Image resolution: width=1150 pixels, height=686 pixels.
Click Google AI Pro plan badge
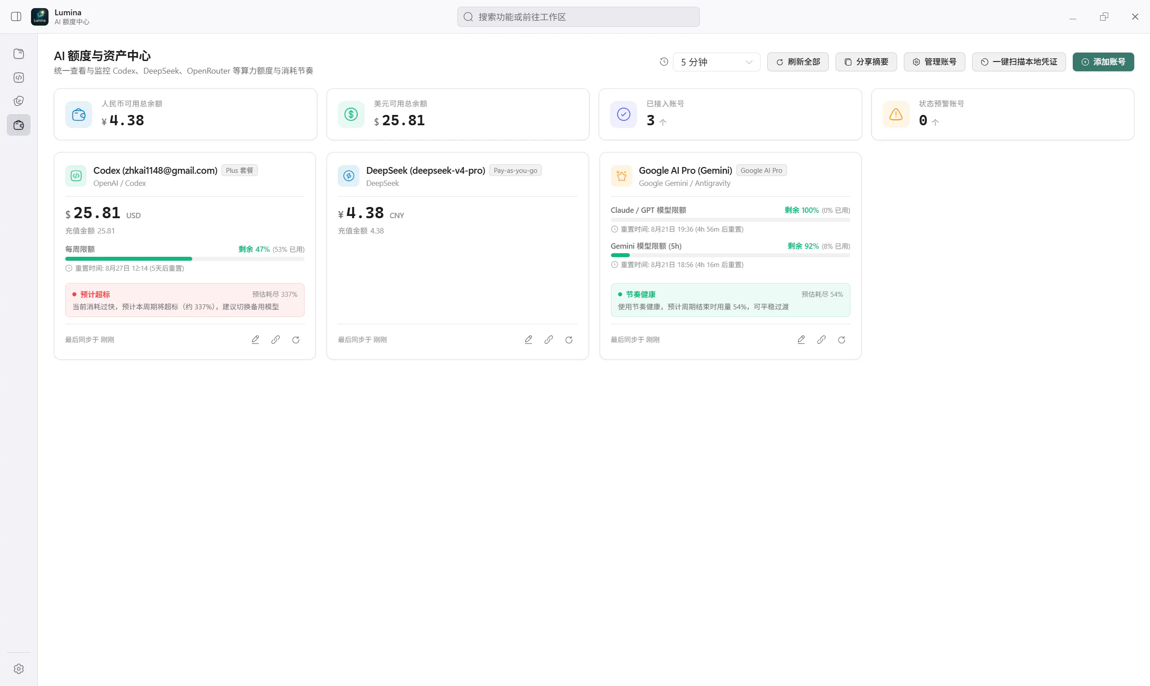point(761,171)
